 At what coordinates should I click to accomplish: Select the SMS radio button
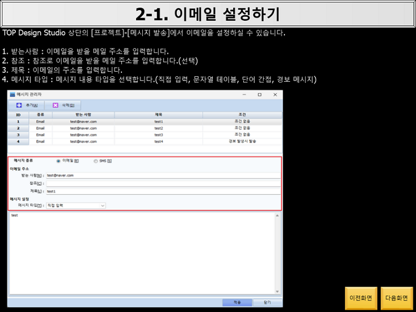tap(95, 161)
